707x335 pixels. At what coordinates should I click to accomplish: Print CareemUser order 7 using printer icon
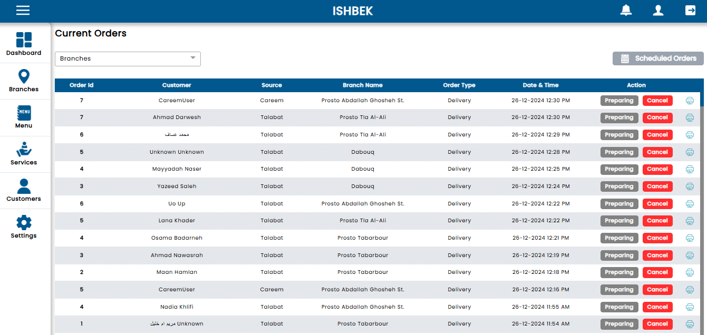click(x=690, y=101)
